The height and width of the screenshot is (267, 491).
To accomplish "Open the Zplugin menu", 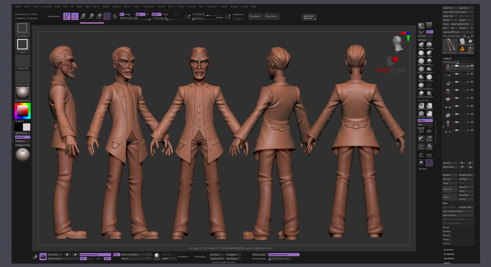I will coord(234,6).
